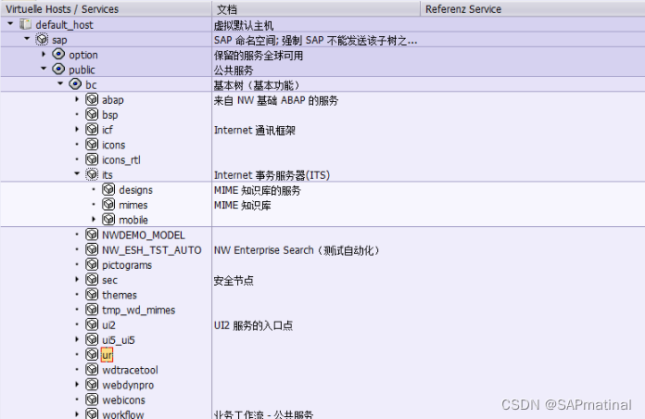Select the webdynpro service label
The image size is (645, 419).
click(x=128, y=386)
